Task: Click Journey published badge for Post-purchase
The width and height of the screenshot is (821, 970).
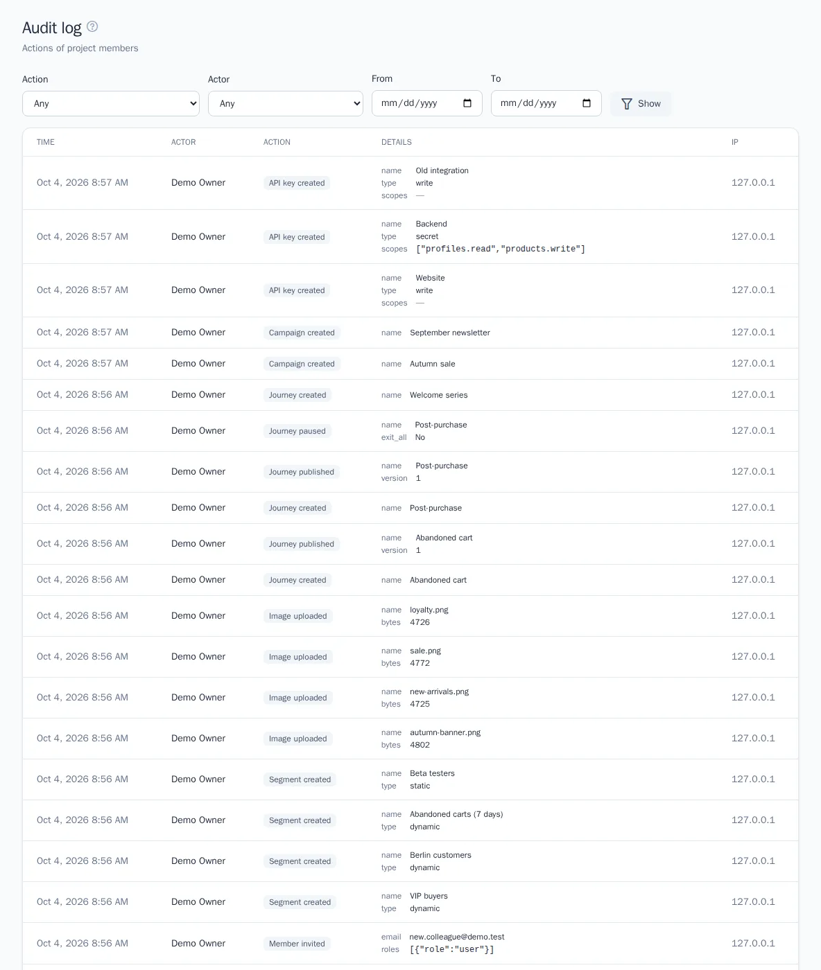Action: pyautogui.click(x=302, y=472)
